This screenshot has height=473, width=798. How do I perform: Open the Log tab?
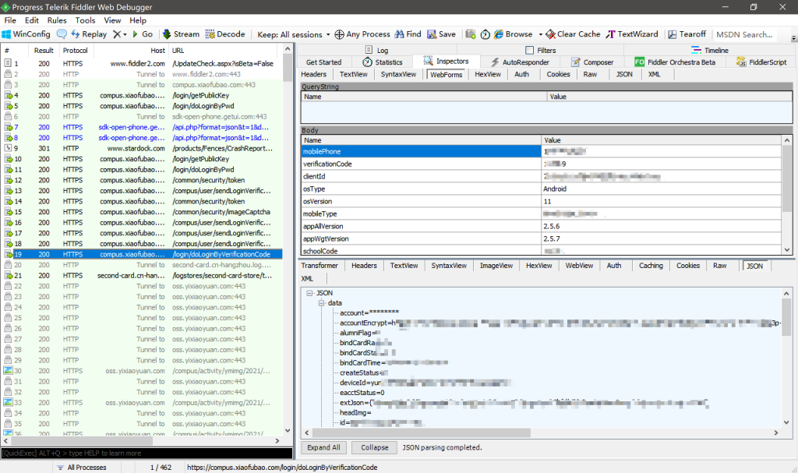click(x=377, y=51)
